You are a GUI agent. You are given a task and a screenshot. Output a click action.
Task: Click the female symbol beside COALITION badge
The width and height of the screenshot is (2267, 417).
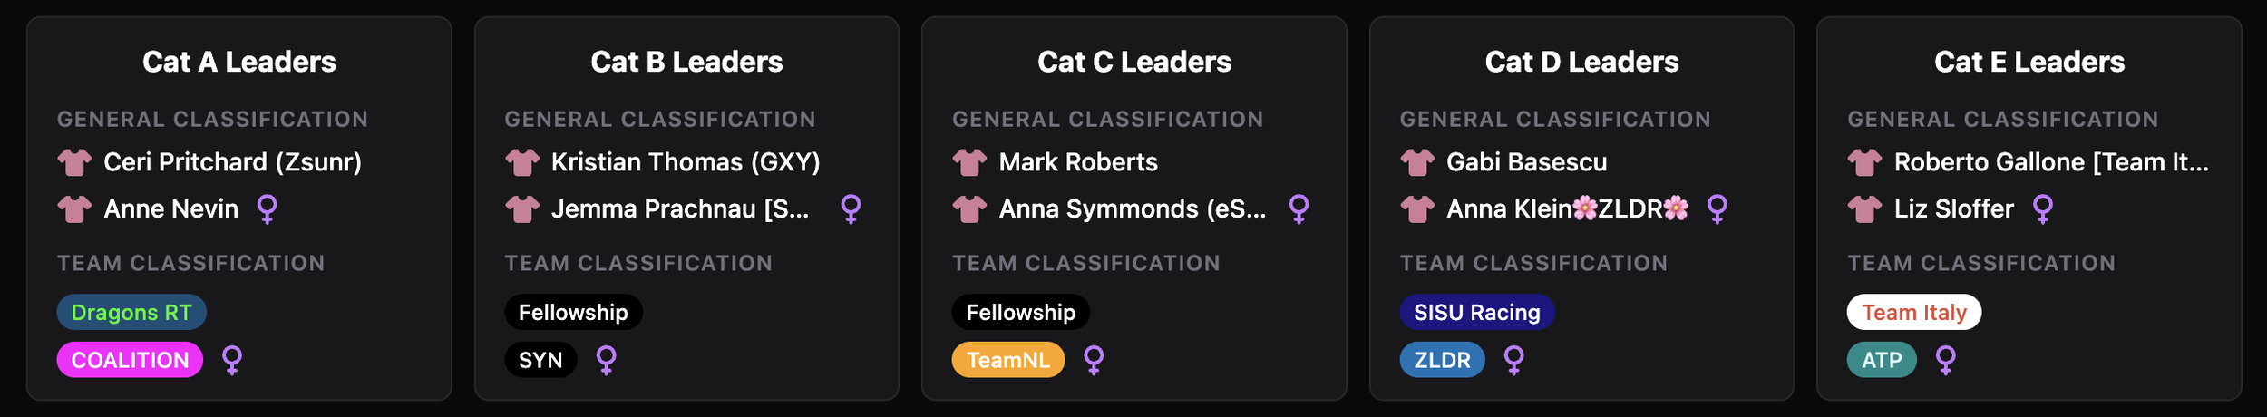232,361
